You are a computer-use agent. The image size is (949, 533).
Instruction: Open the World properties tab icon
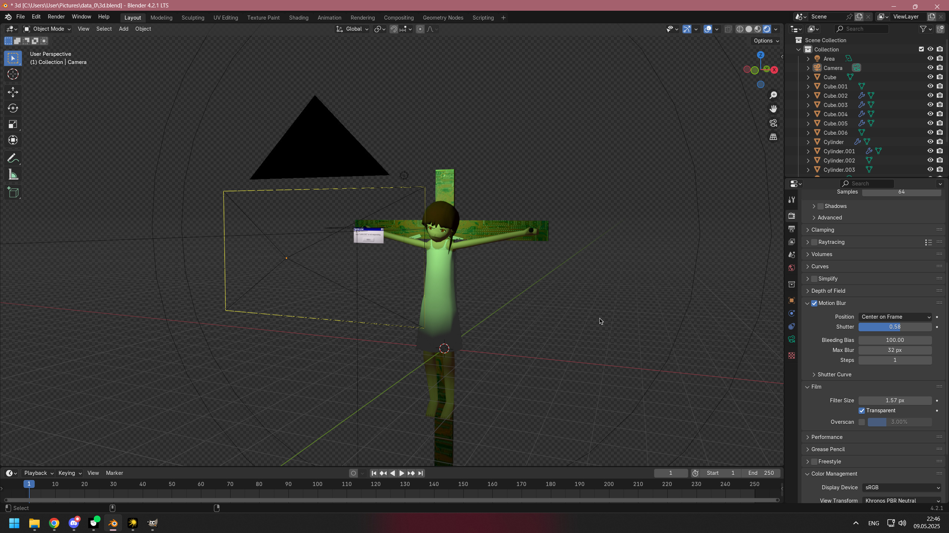coord(791,268)
